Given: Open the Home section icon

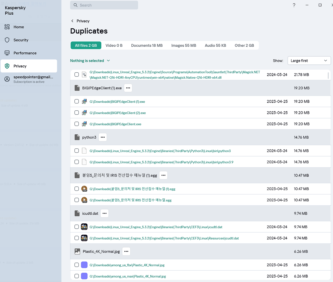Looking at the screenshot, I should (x=7, y=27).
